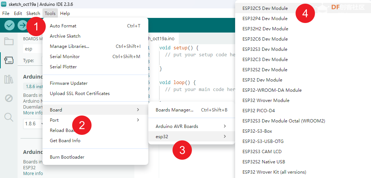The image size is (371, 178).
Task: Select the Boards Manager sidebar icon
Action: tap(9, 60)
